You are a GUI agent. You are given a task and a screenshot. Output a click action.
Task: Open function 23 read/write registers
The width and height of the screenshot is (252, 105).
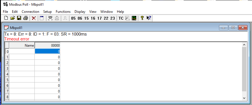(113, 18)
